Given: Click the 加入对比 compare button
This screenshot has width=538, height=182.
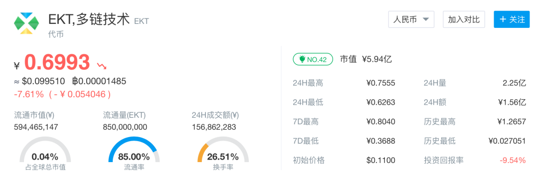Looking at the screenshot, I should click(x=464, y=19).
